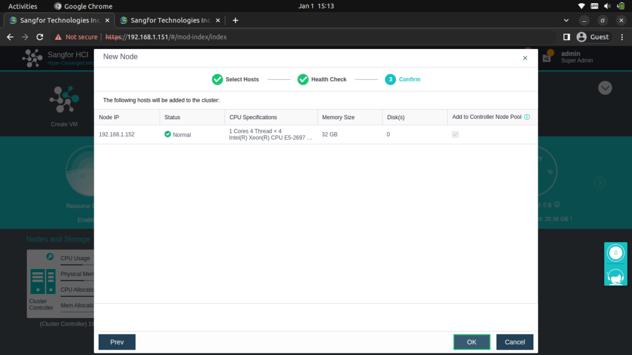Open the notification bubble showing zero alerts
Image resolution: width=632 pixels, height=355 pixels.
616,252
